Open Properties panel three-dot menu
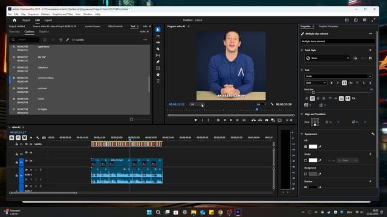The image size is (387, 217). 370,34
